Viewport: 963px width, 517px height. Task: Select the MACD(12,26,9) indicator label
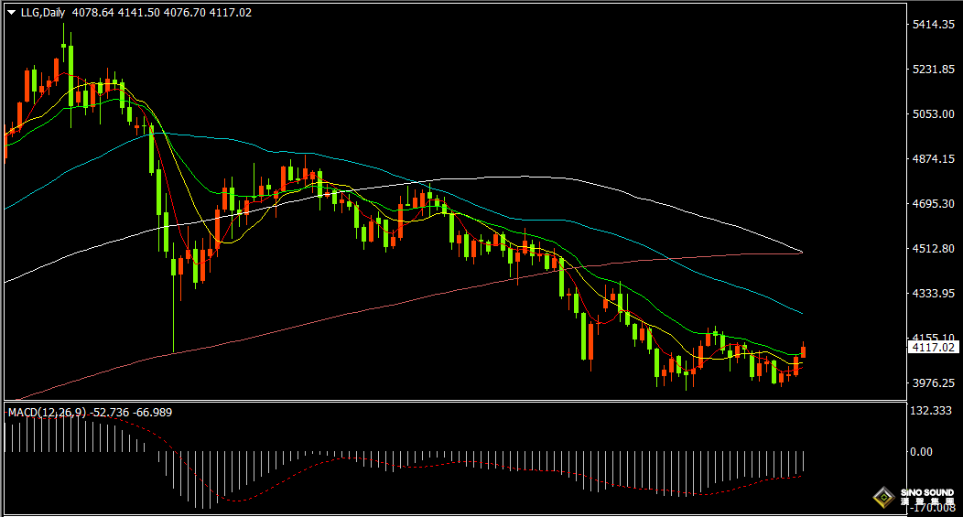point(47,413)
